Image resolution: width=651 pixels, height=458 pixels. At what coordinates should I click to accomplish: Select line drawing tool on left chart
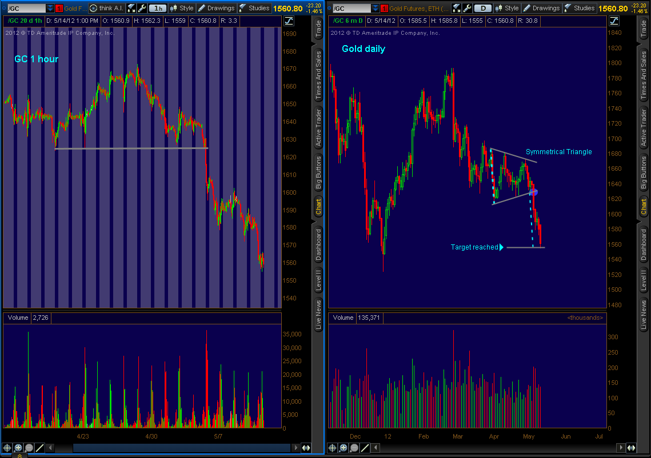(39, 448)
